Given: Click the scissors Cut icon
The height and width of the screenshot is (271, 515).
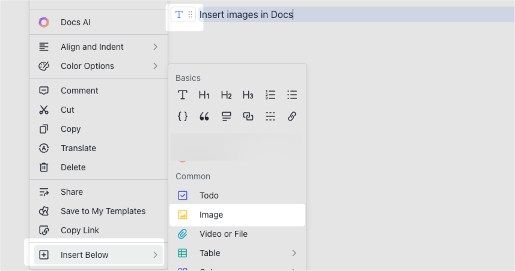Looking at the screenshot, I should click(x=44, y=110).
